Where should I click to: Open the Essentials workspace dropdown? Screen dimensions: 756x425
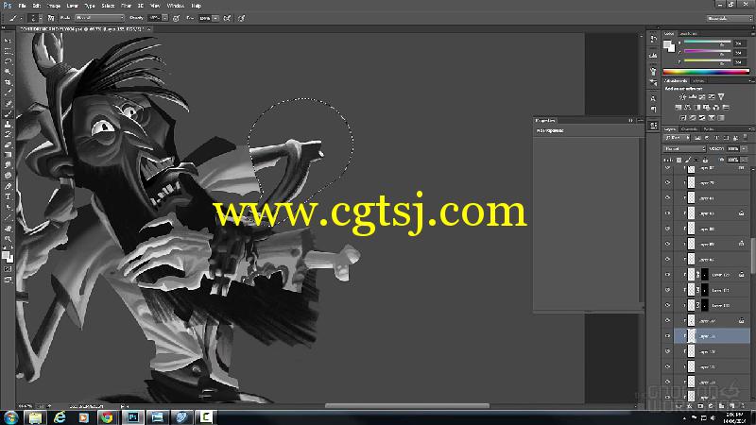tap(729, 18)
